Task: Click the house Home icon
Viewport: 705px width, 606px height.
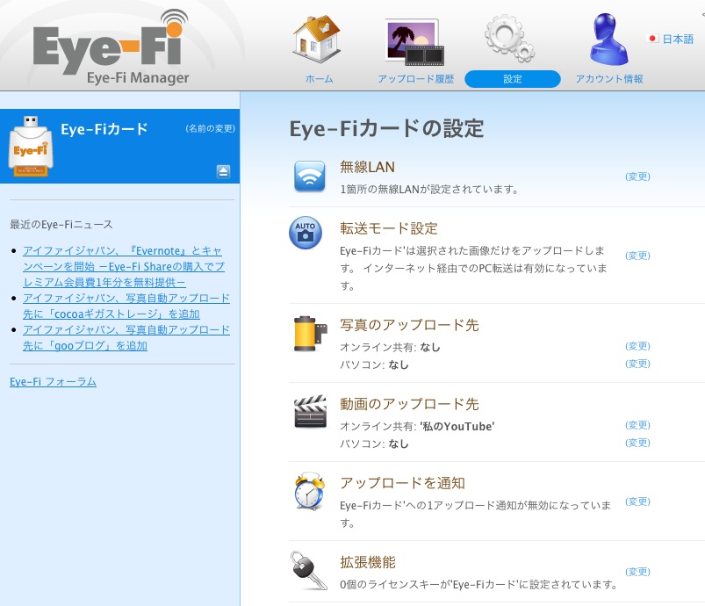Action: click(x=317, y=39)
